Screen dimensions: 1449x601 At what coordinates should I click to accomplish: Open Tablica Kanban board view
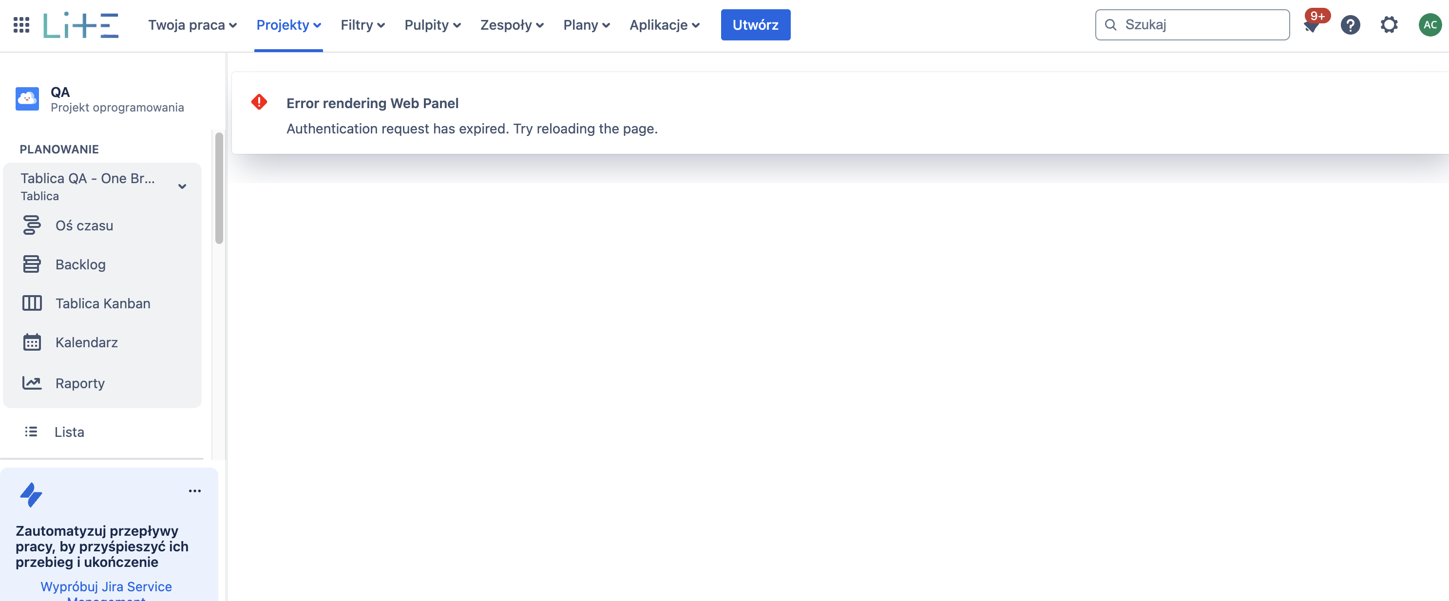point(102,303)
